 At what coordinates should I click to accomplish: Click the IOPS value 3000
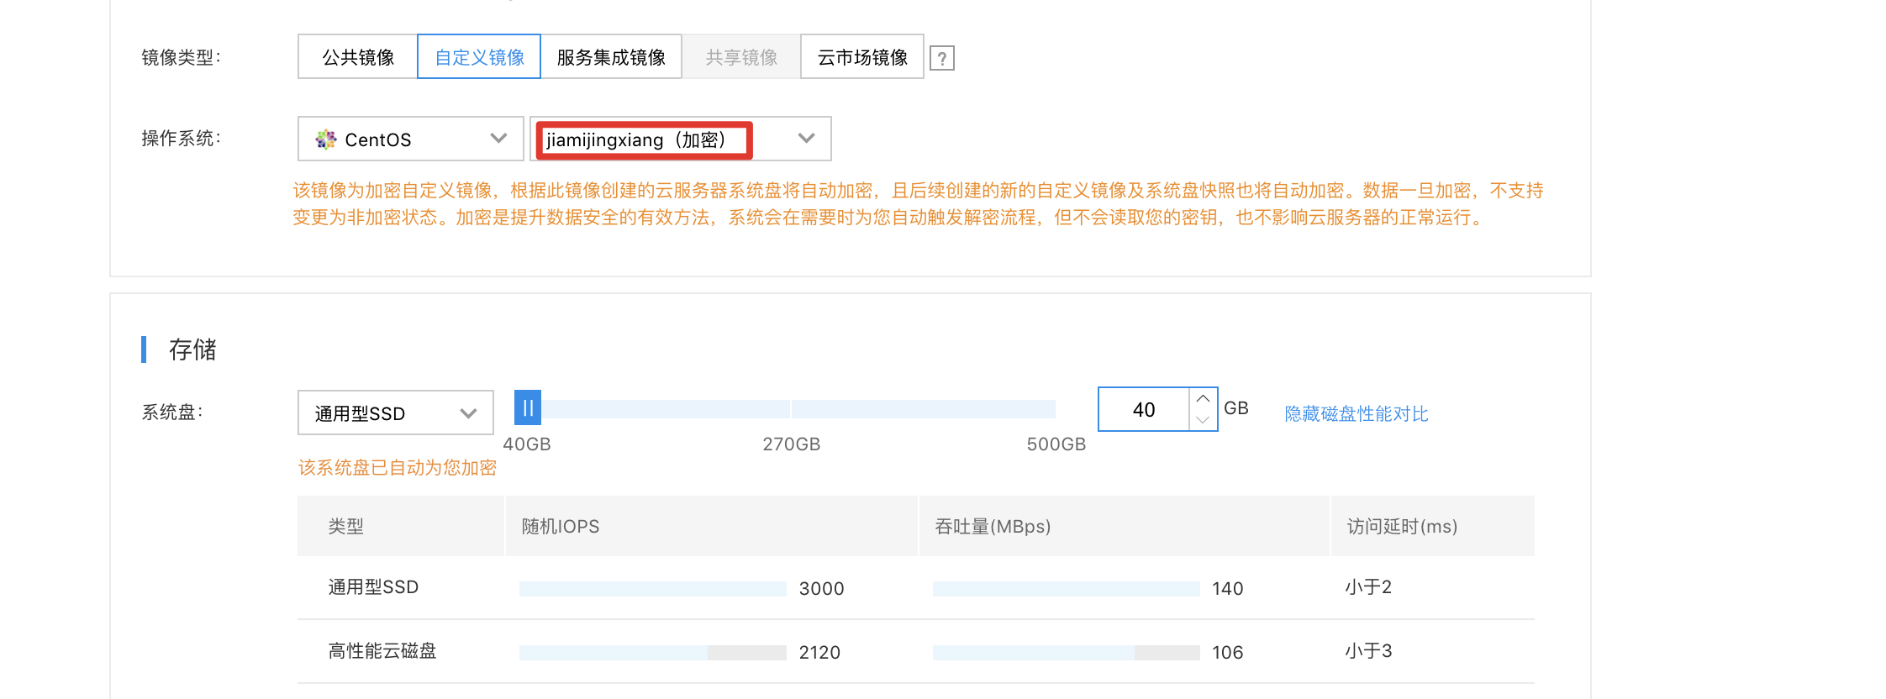[x=821, y=588]
